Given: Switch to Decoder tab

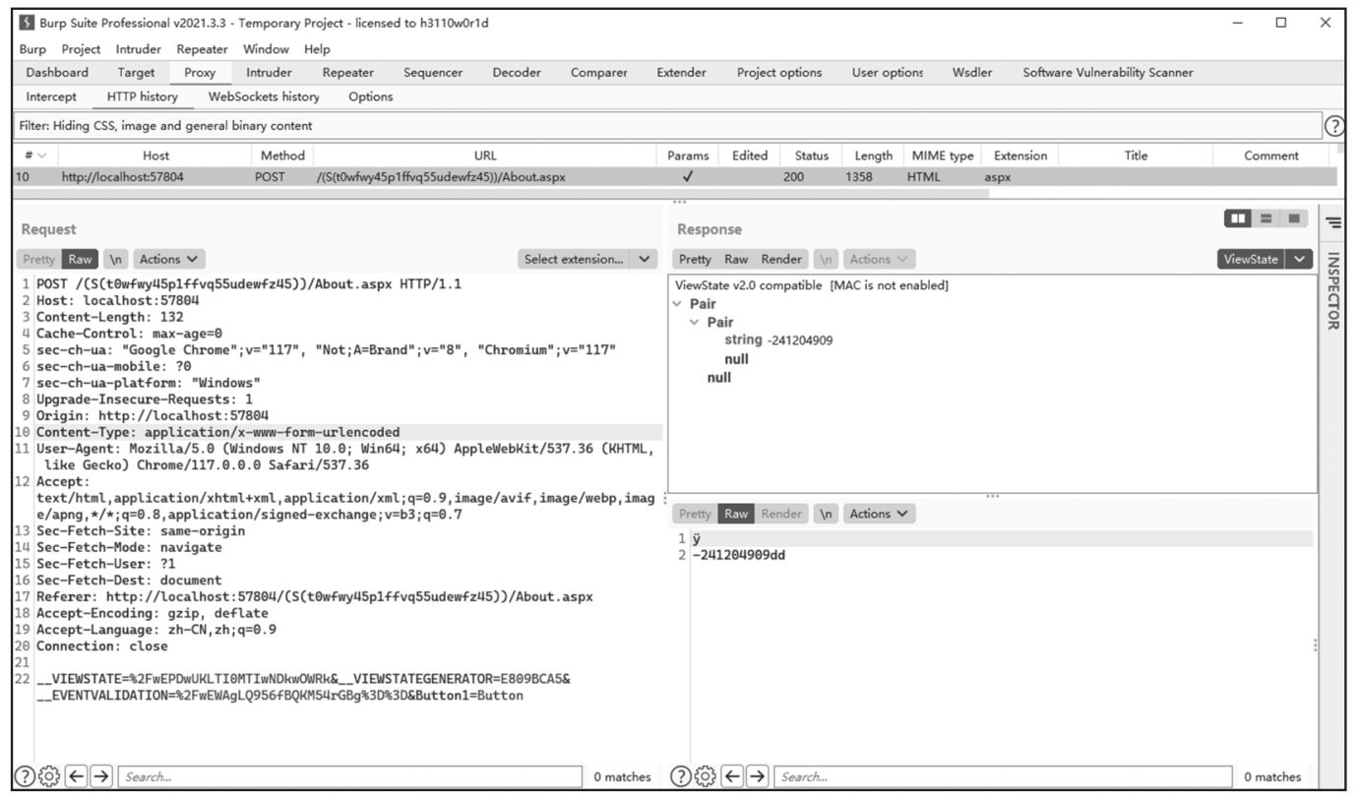Looking at the screenshot, I should pos(517,73).
